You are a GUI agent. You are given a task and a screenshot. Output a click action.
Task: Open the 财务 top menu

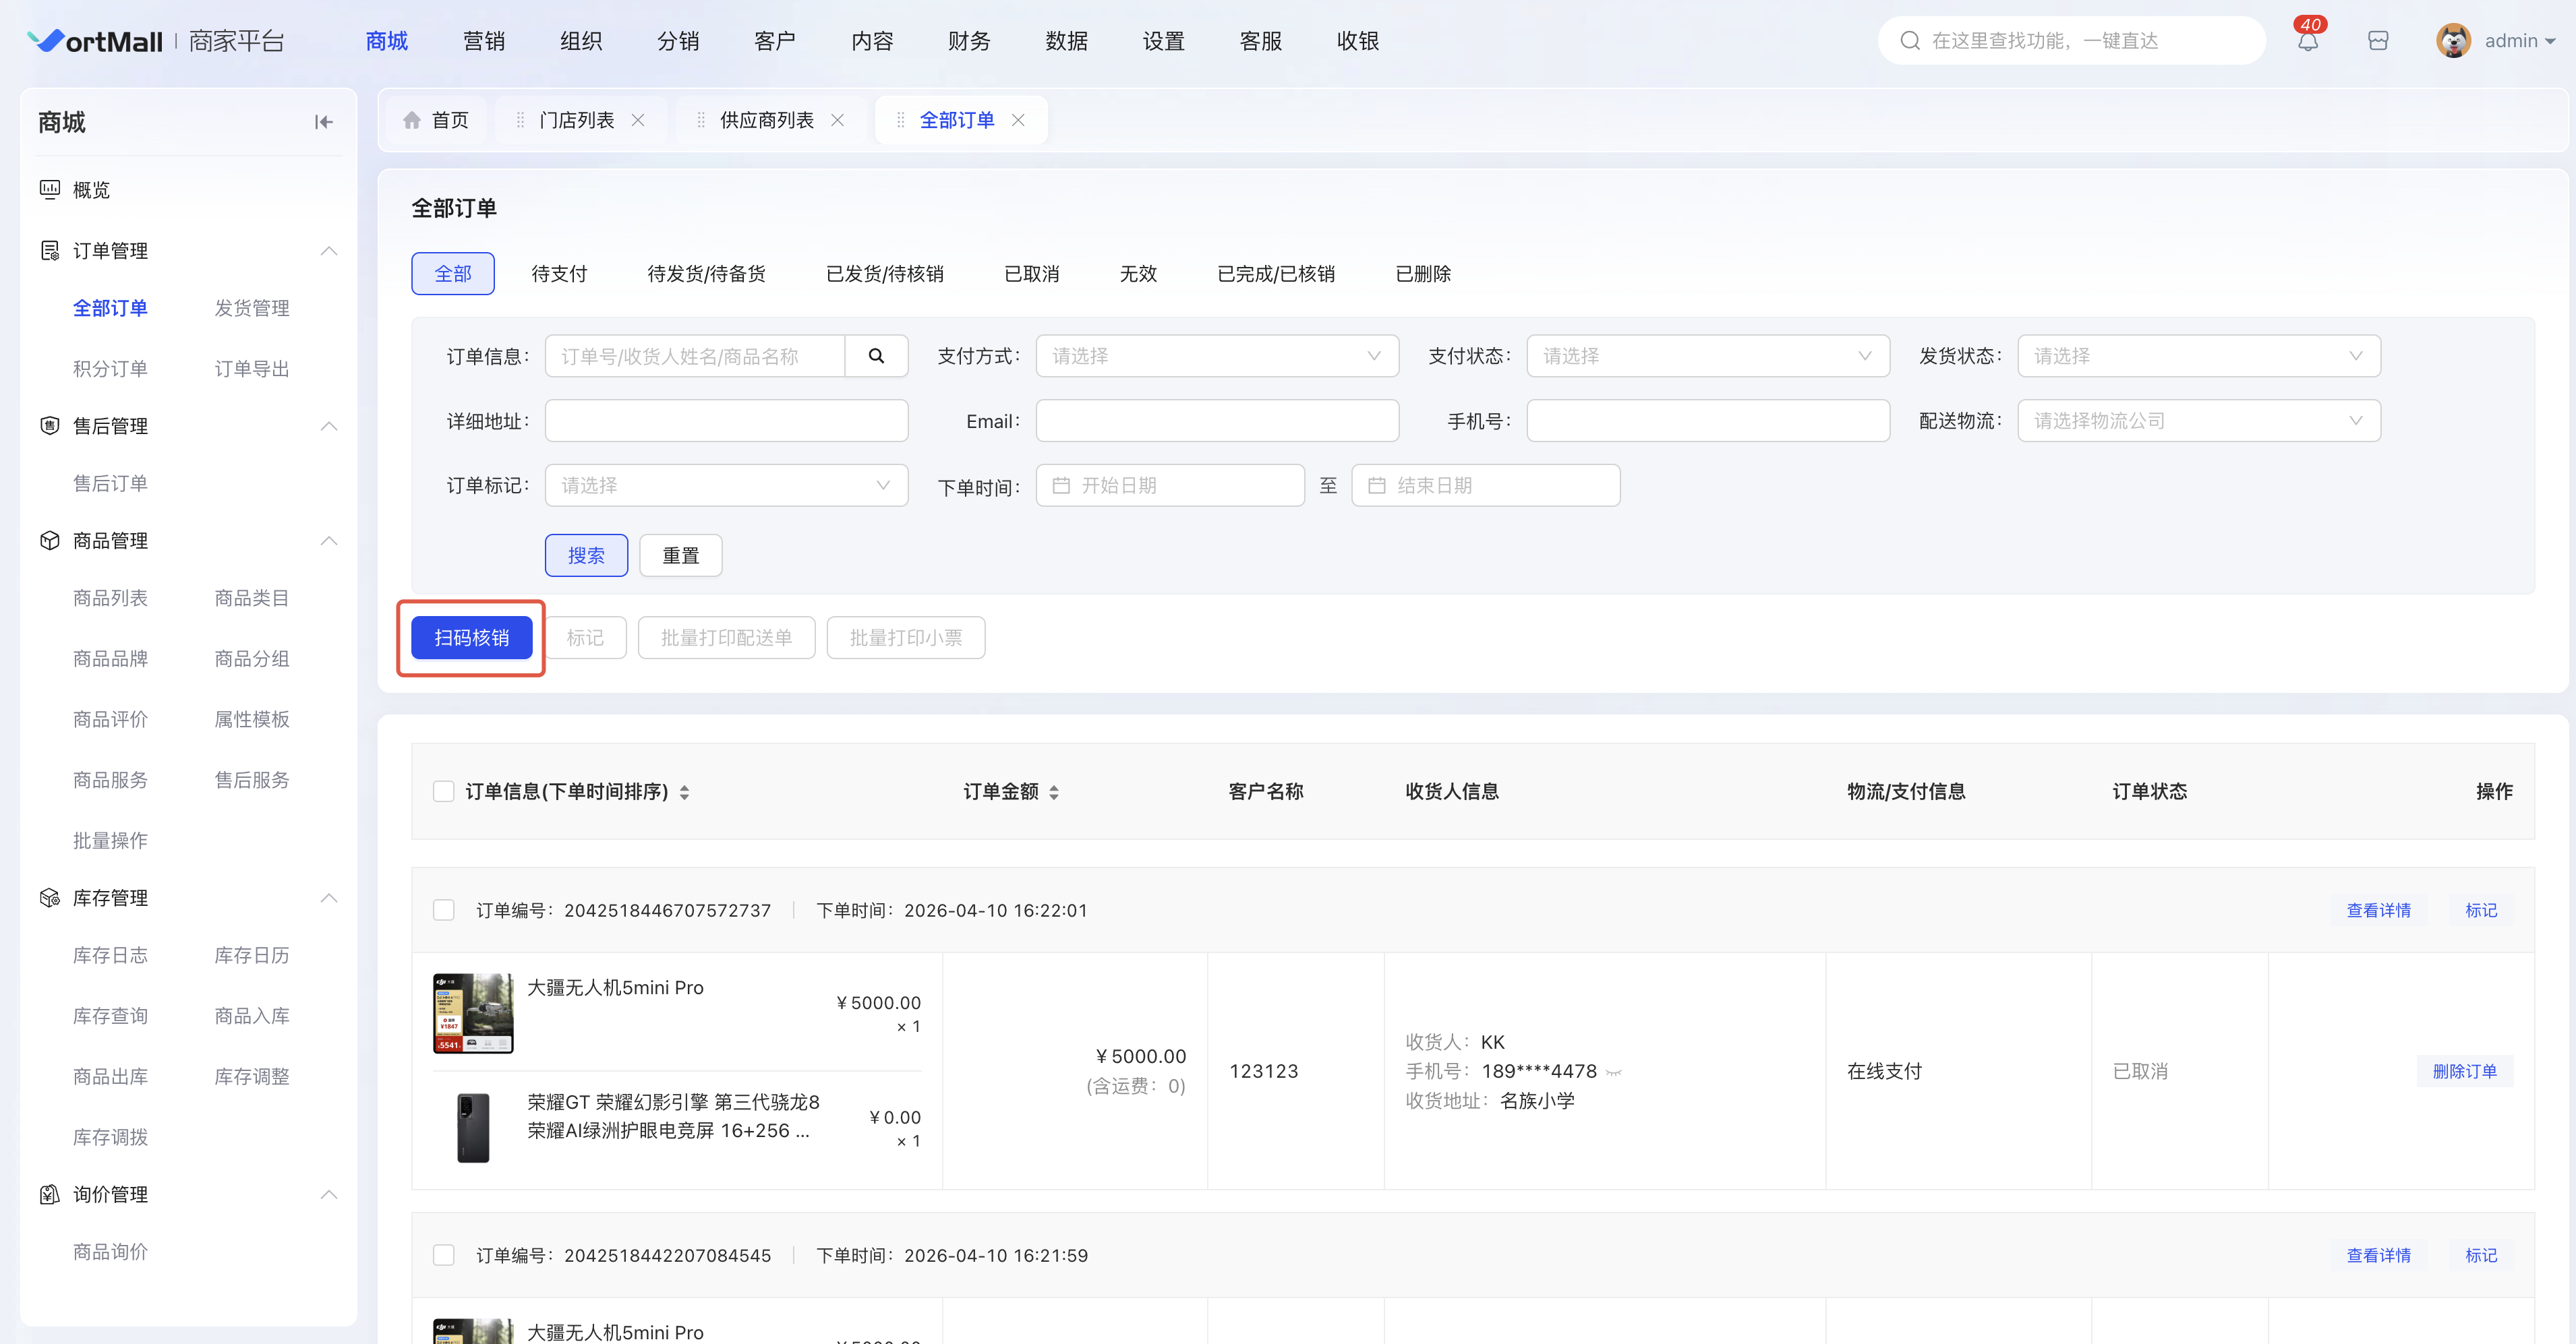click(x=968, y=41)
